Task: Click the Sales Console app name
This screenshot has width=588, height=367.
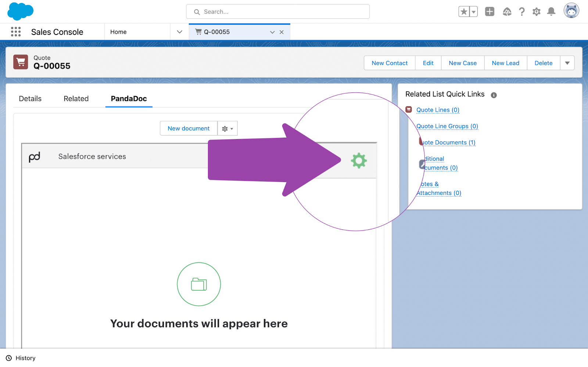Action: [57, 32]
